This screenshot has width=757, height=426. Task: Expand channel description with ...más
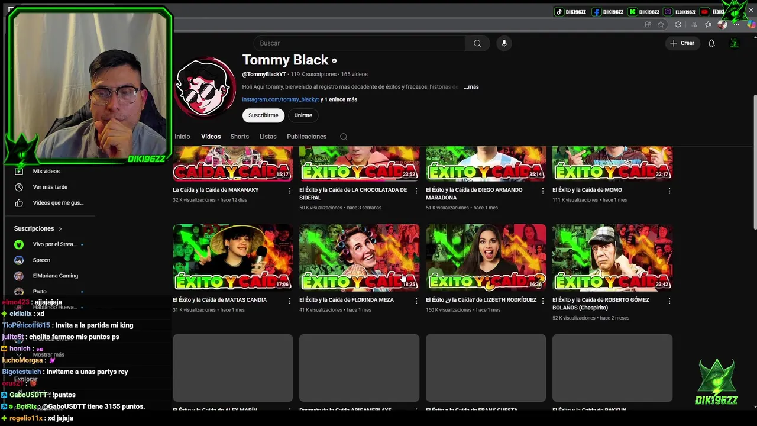coord(471,87)
